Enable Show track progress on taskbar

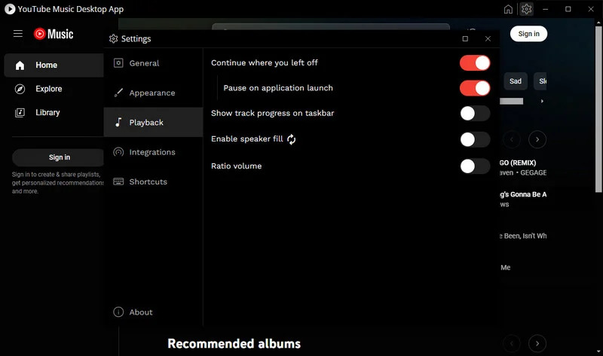475,114
